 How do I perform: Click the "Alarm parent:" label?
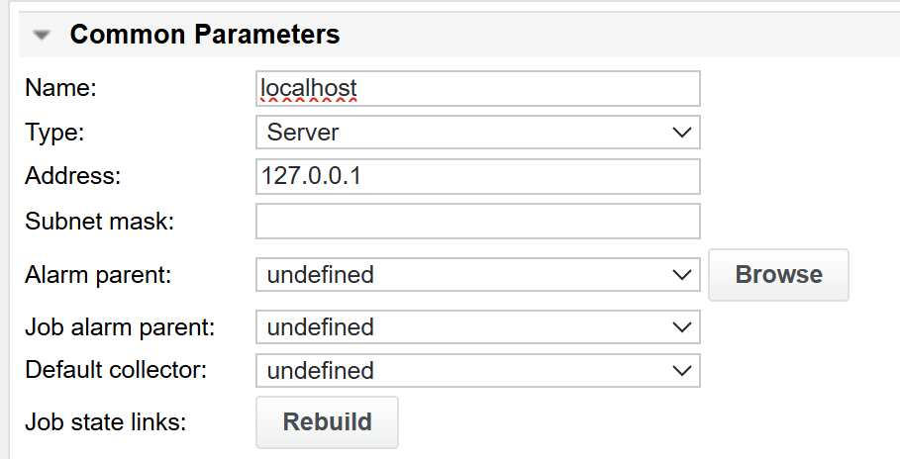coord(98,275)
